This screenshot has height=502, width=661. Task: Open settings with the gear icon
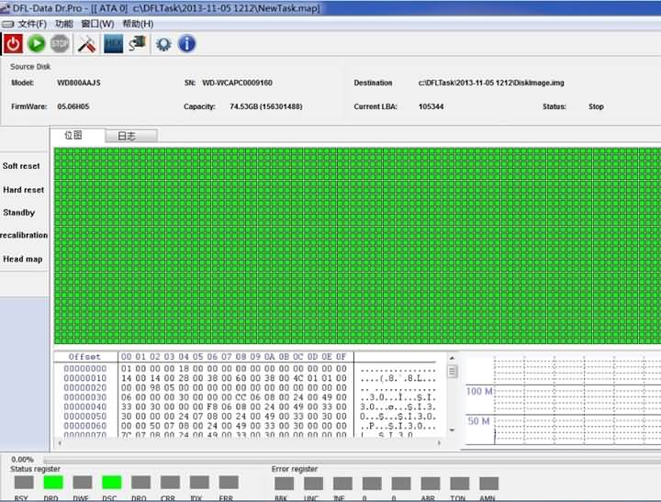pyautogui.click(x=163, y=43)
